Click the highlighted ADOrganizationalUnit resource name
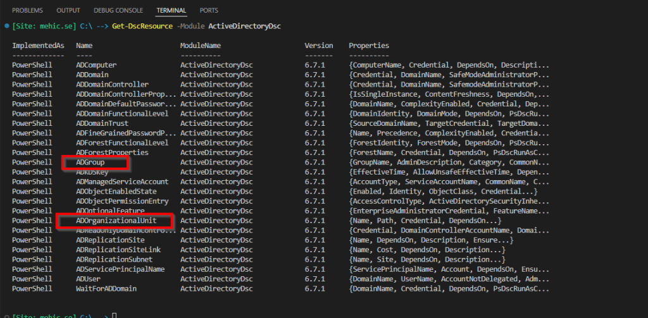Viewport: 648px width, 318px height. click(116, 221)
